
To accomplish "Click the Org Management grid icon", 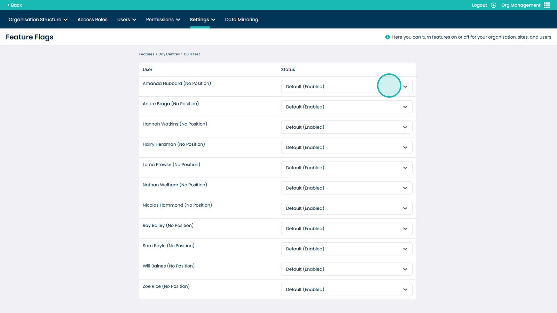I will 547,5.
